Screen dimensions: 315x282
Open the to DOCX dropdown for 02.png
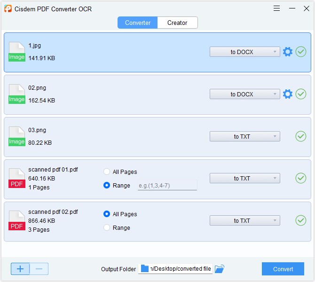tap(244, 94)
